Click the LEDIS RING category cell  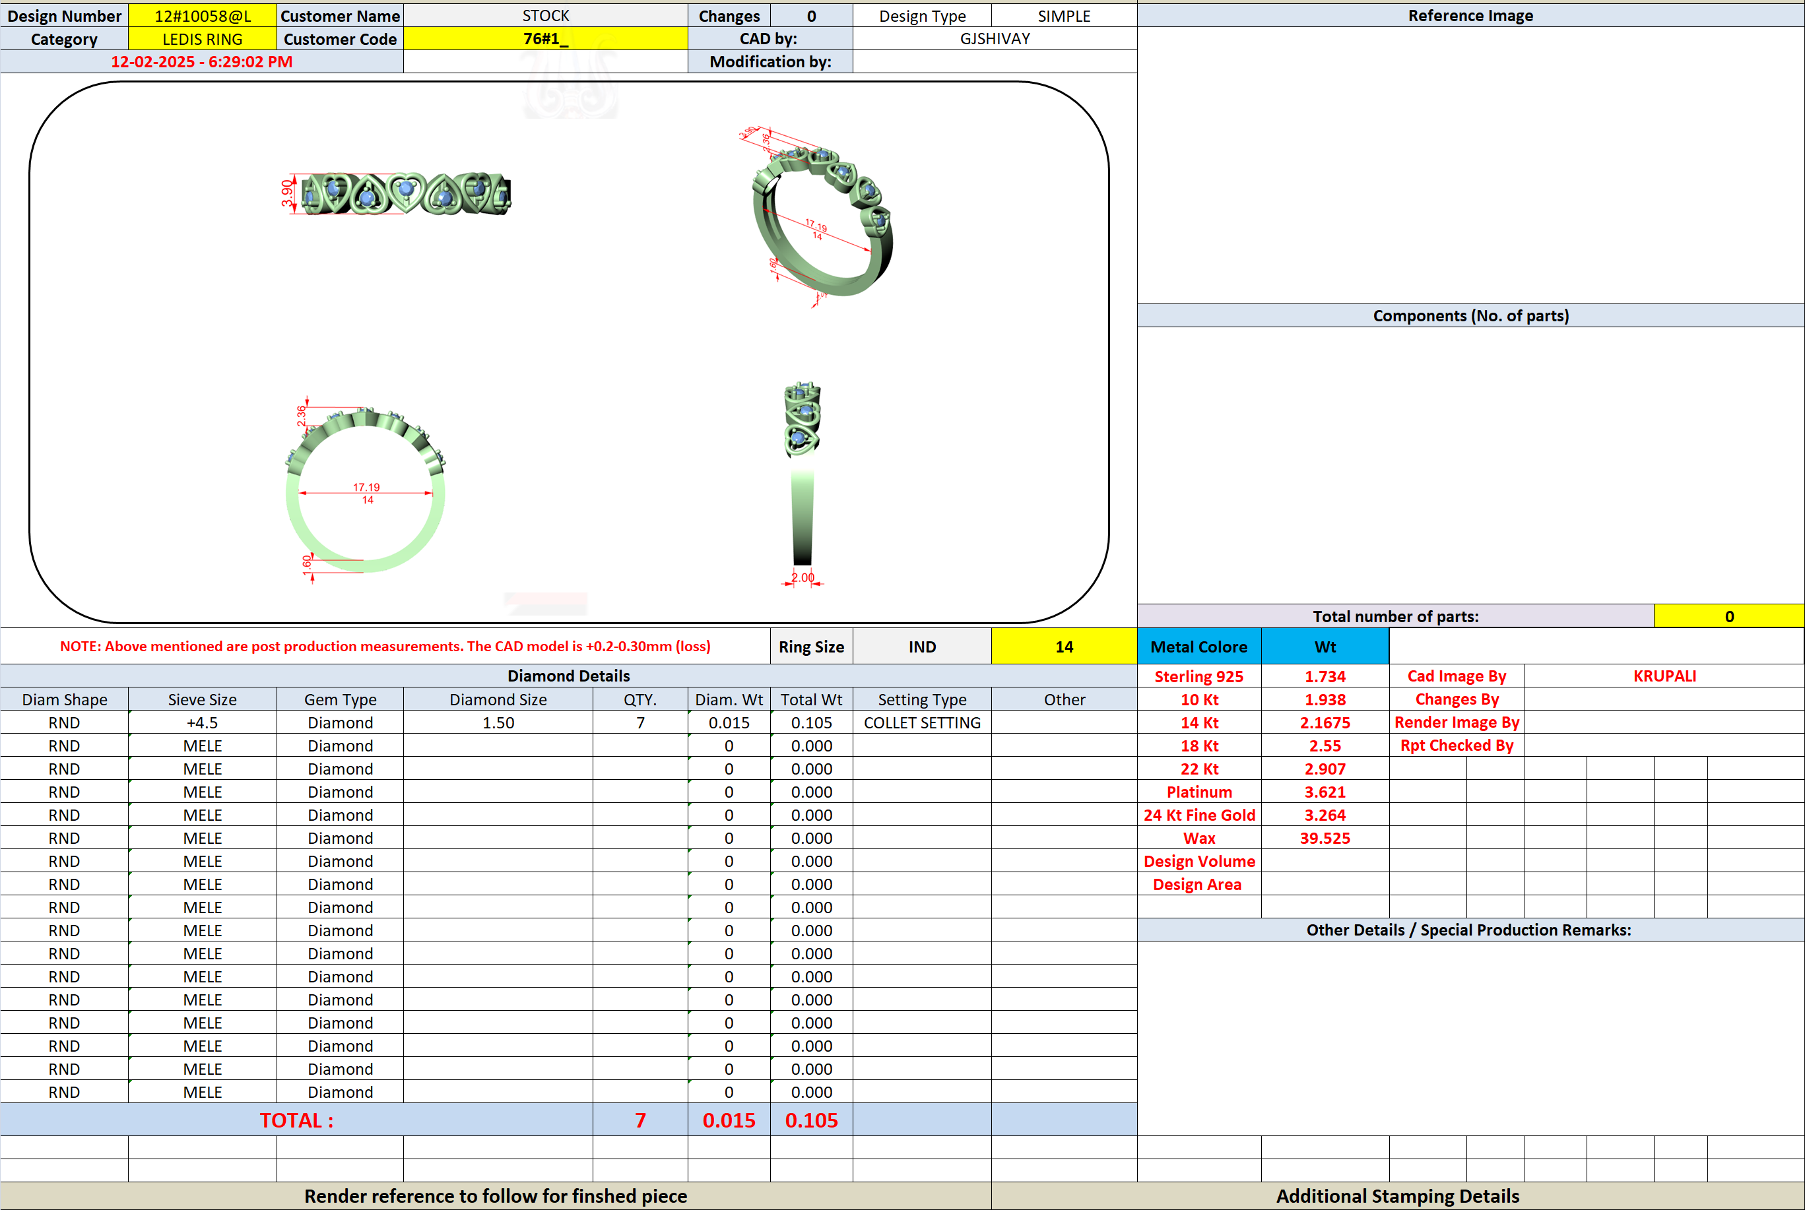click(202, 38)
